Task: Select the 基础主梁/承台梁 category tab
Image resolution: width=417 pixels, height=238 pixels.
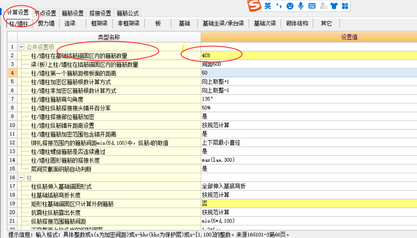Action: [223, 24]
